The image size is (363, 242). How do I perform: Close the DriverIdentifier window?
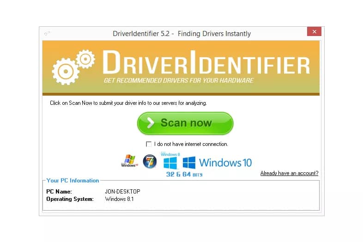314,31
